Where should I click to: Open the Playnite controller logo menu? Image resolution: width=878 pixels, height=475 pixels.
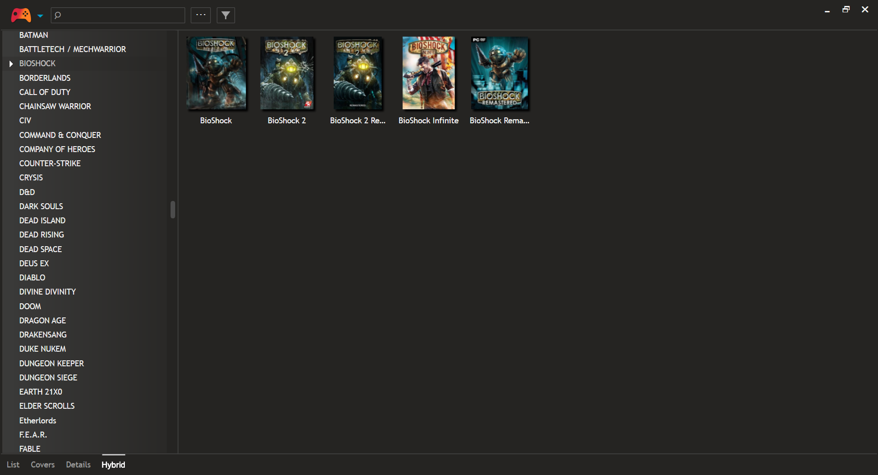pyautogui.click(x=21, y=15)
